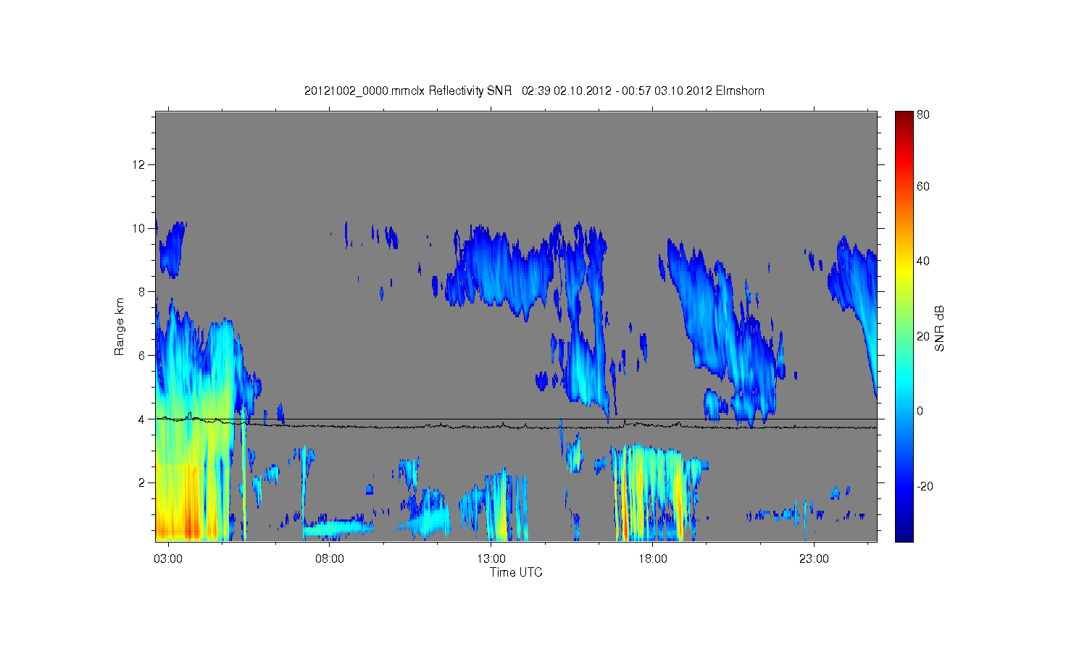This screenshot has width=1087, height=652.
Task: Select the '13:00' time axis label
Action: [x=491, y=559]
